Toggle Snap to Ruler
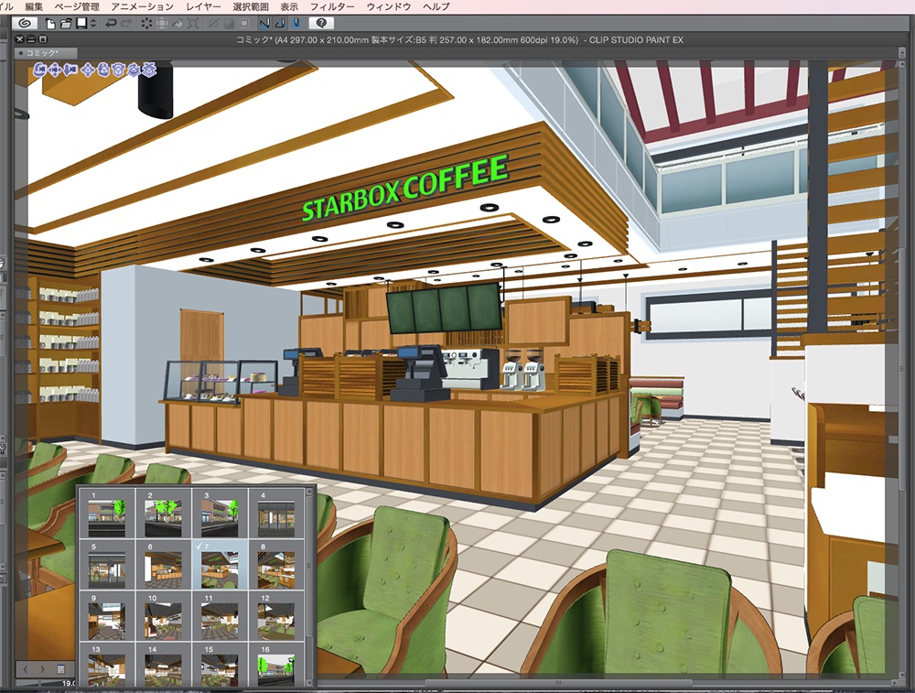Viewport: 915px width, 693px height. click(x=264, y=24)
